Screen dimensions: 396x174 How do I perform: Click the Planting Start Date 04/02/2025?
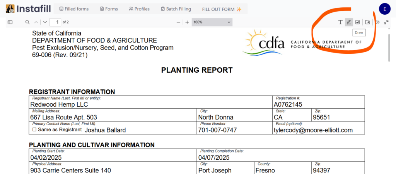click(x=113, y=158)
